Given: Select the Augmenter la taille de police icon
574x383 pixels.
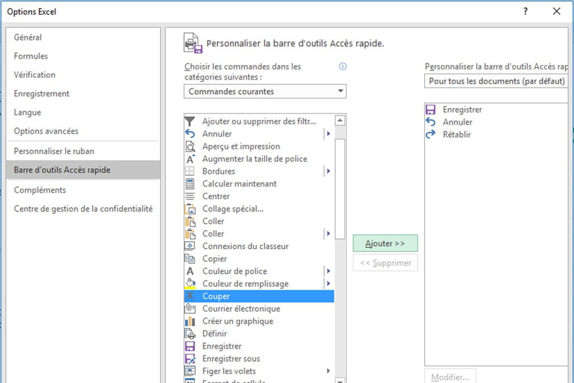Looking at the screenshot, I should point(190,159).
